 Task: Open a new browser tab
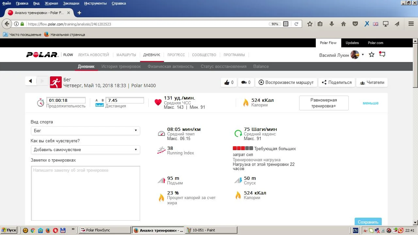coord(79,13)
